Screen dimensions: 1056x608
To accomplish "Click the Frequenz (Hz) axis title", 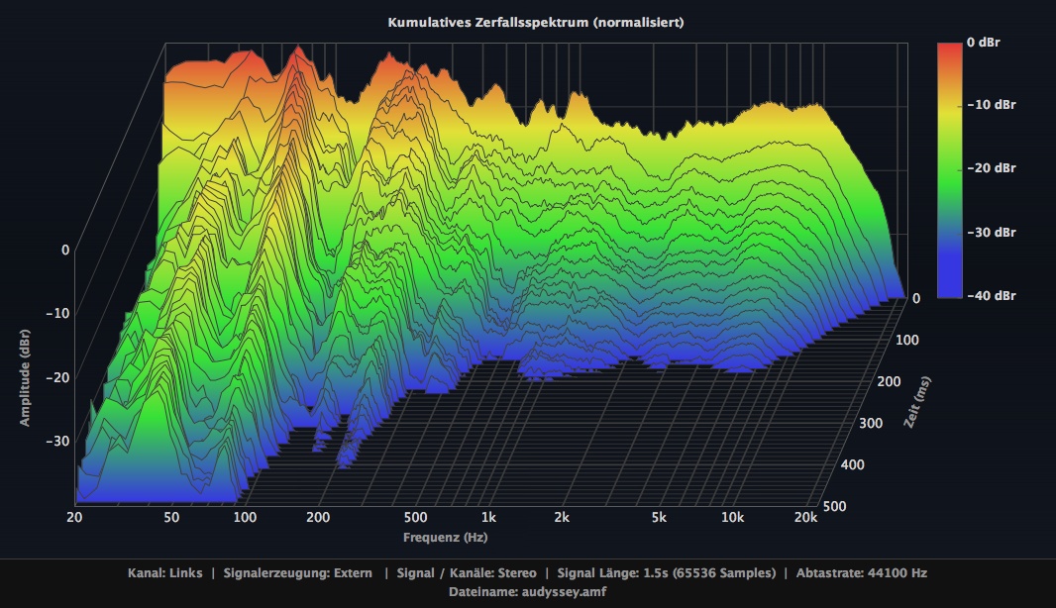I will (445, 538).
